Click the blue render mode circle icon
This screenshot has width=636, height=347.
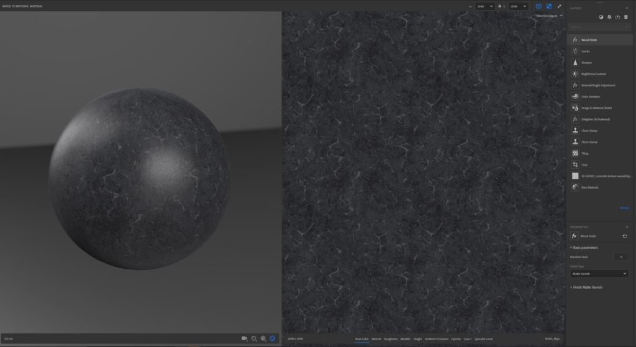273,338
